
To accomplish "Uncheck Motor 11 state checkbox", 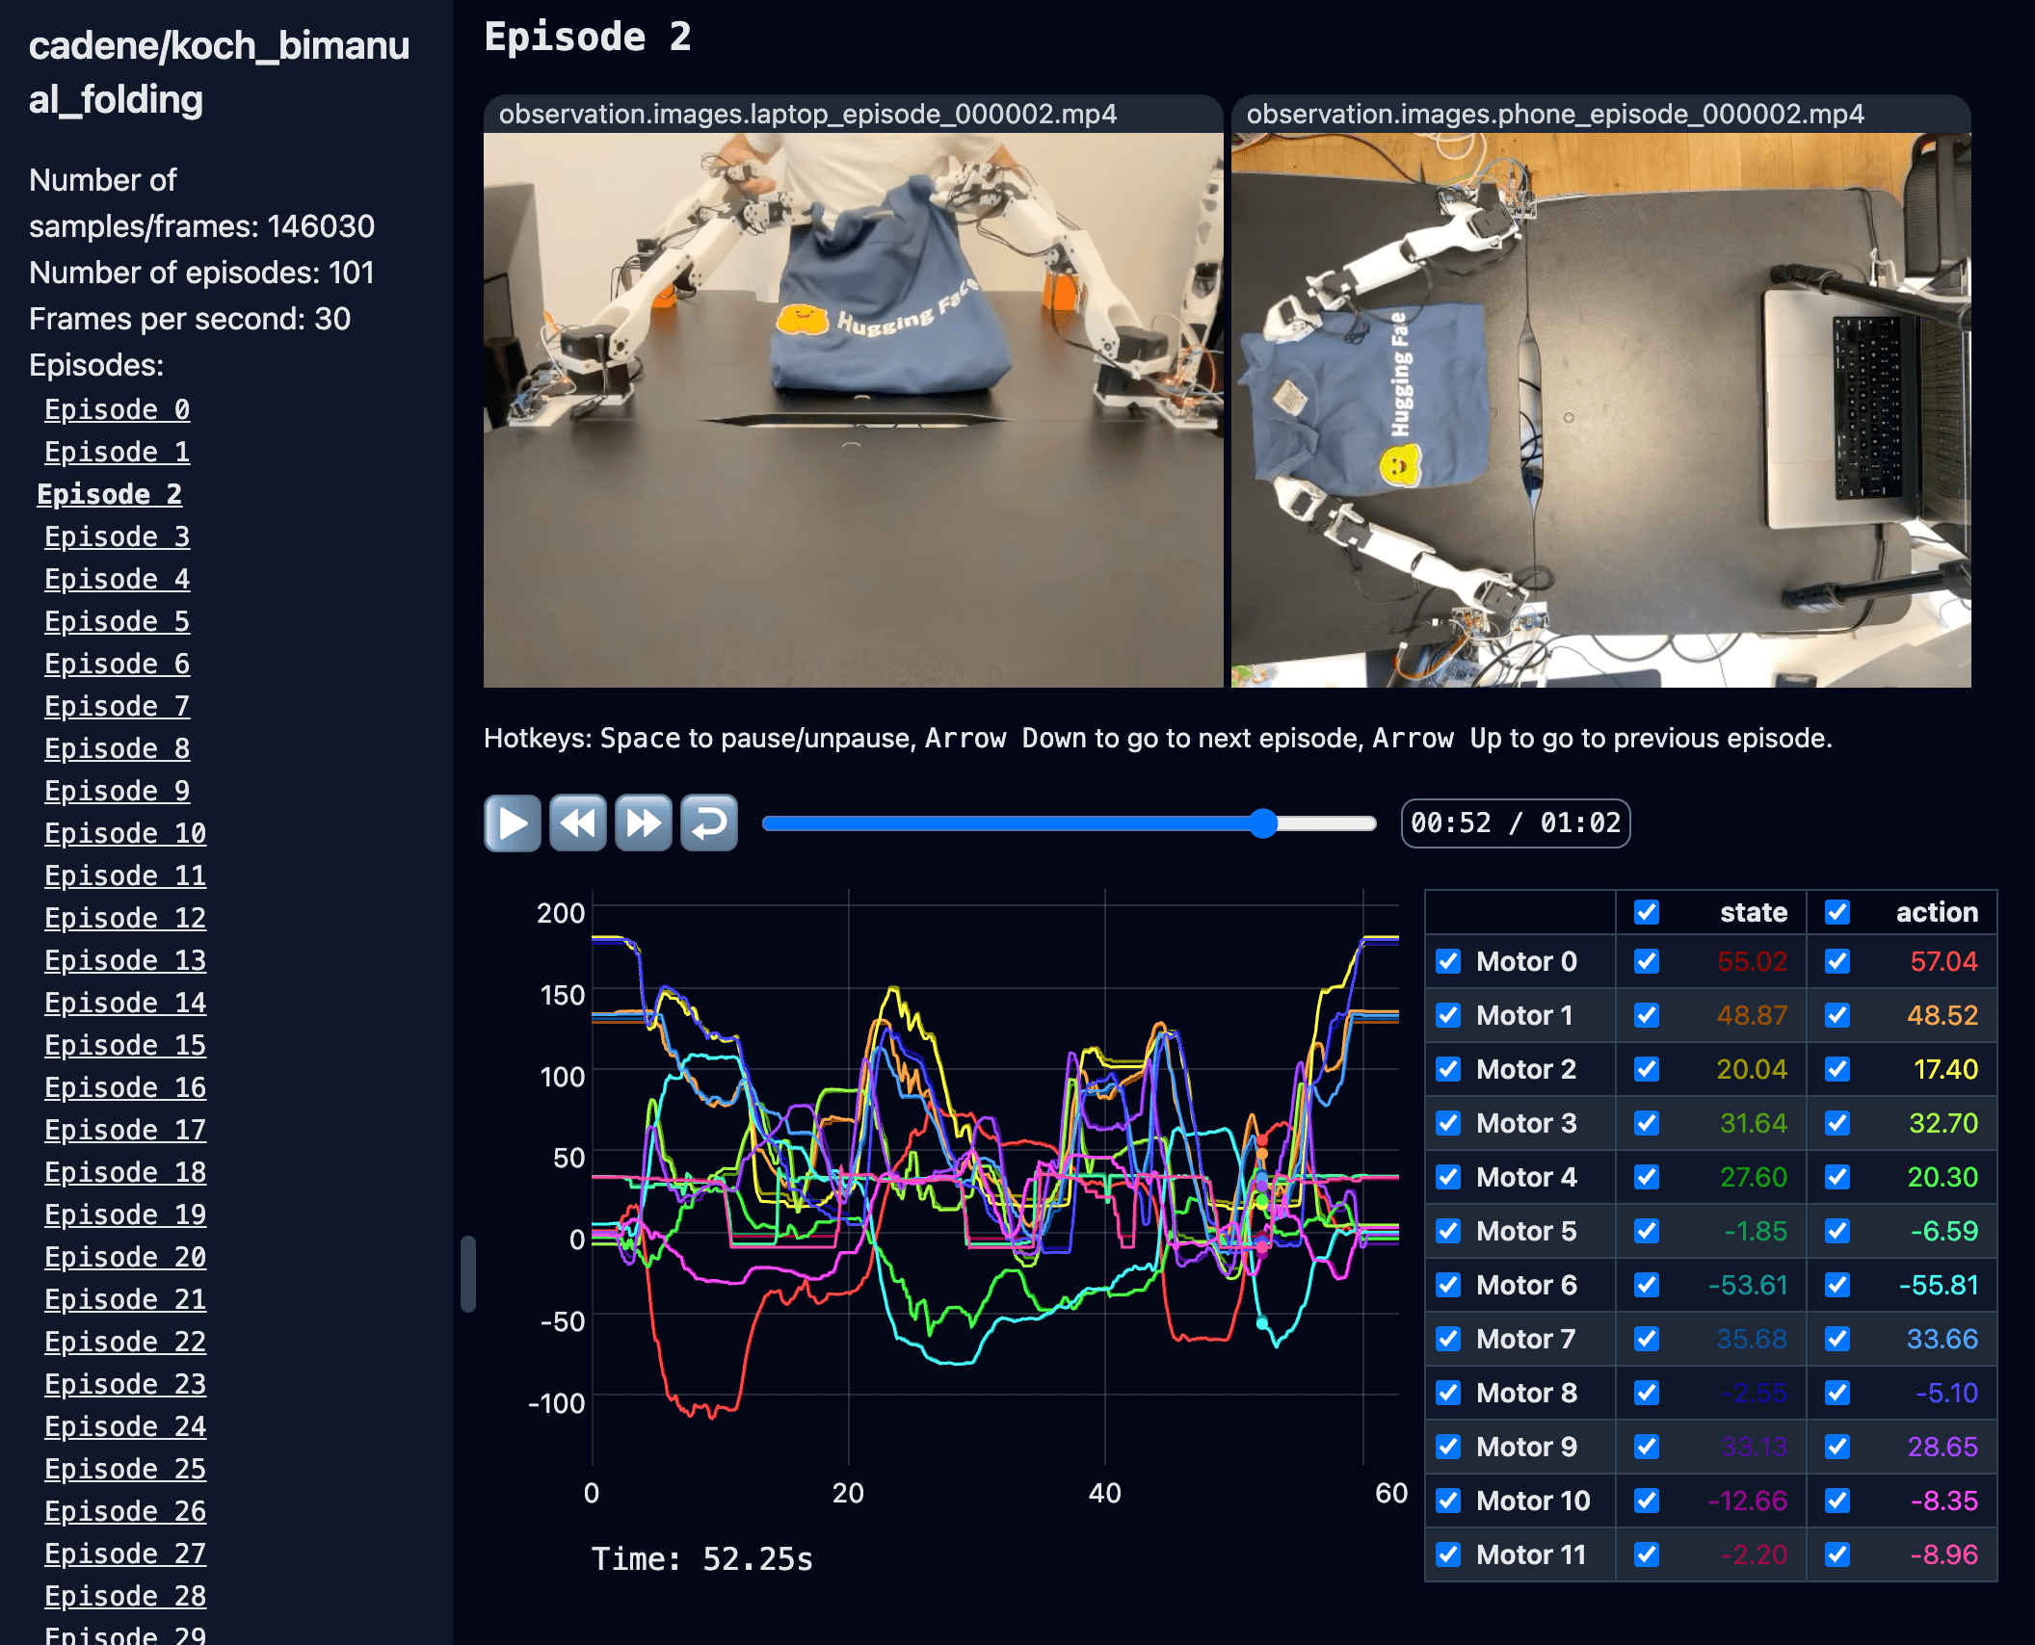I will pyautogui.click(x=1647, y=1554).
